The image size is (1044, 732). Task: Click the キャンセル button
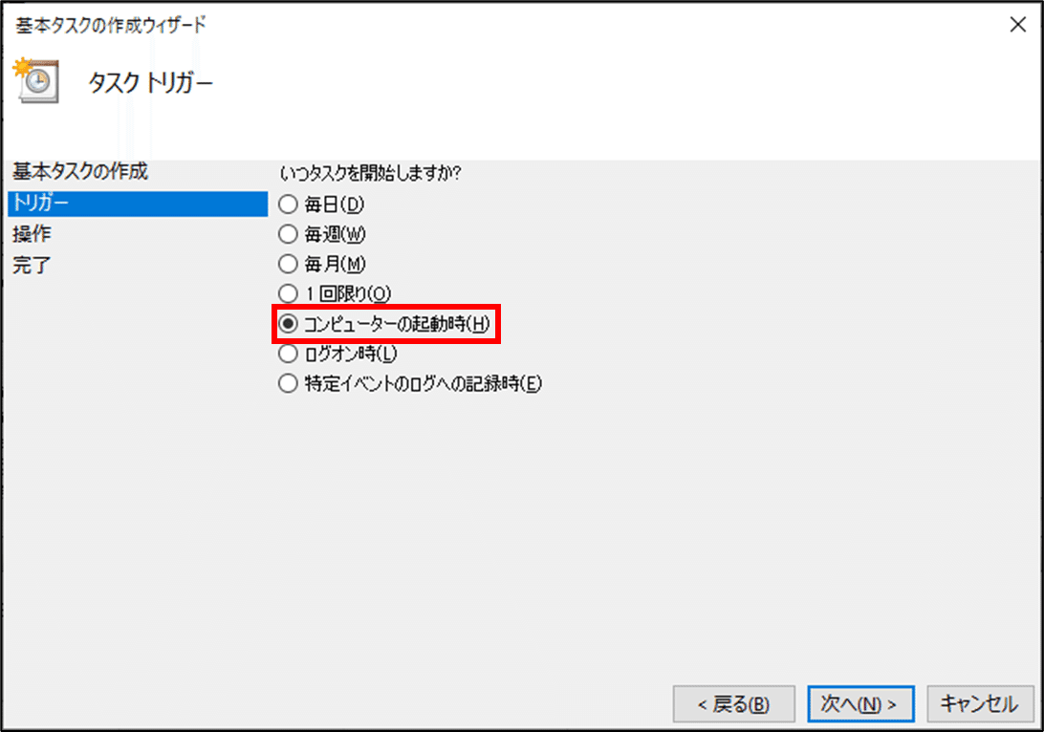(x=980, y=704)
